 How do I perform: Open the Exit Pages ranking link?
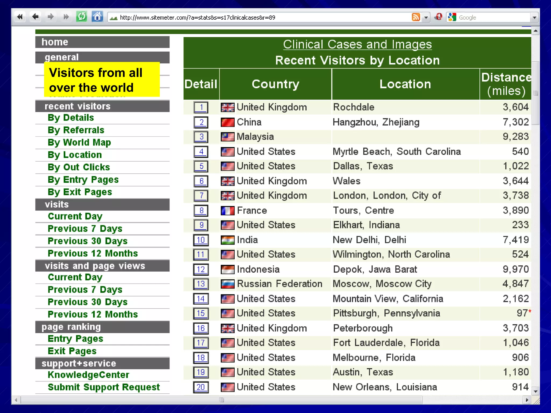[x=72, y=351]
